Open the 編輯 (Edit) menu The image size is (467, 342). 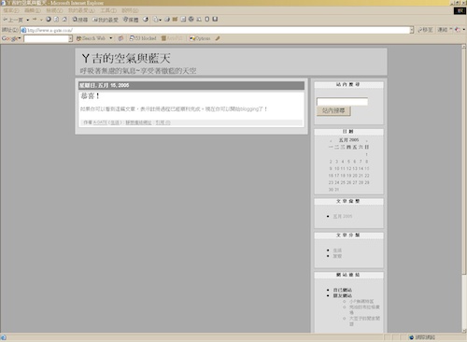pos(33,10)
